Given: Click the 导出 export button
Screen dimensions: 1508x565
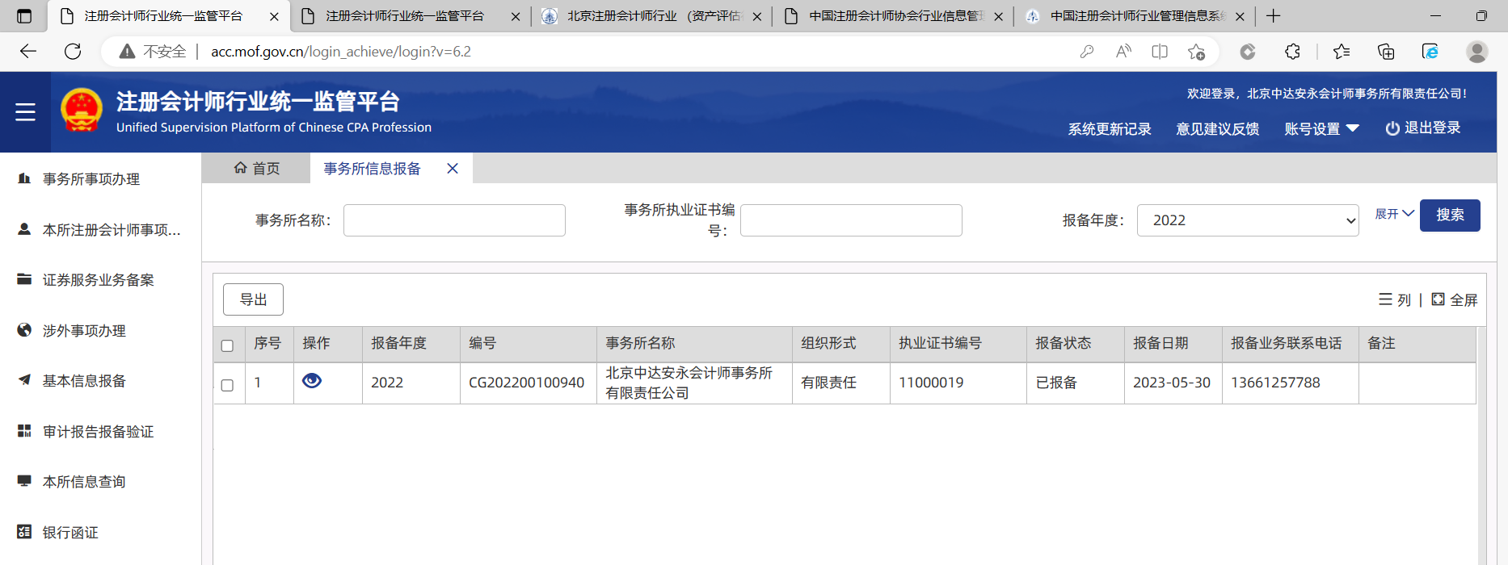Looking at the screenshot, I should (253, 299).
